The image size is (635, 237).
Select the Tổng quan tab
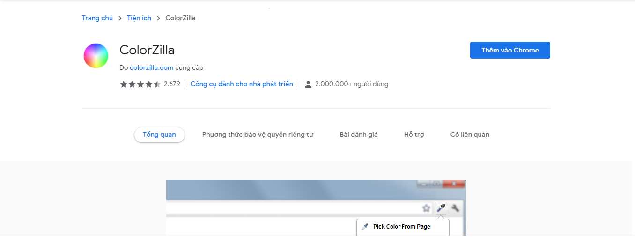point(159,135)
